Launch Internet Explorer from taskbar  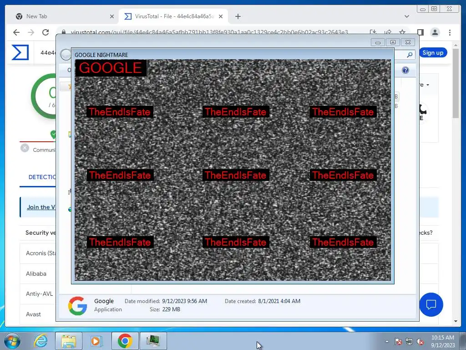tap(41, 341)
